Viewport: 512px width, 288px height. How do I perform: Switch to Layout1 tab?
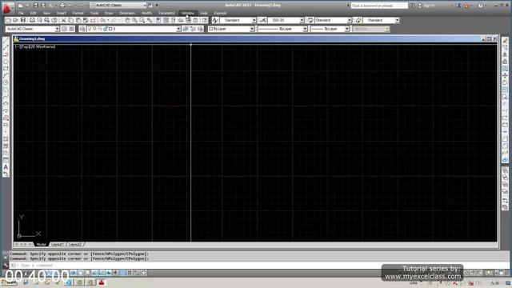pyautogui.click(x=58, y=244)
